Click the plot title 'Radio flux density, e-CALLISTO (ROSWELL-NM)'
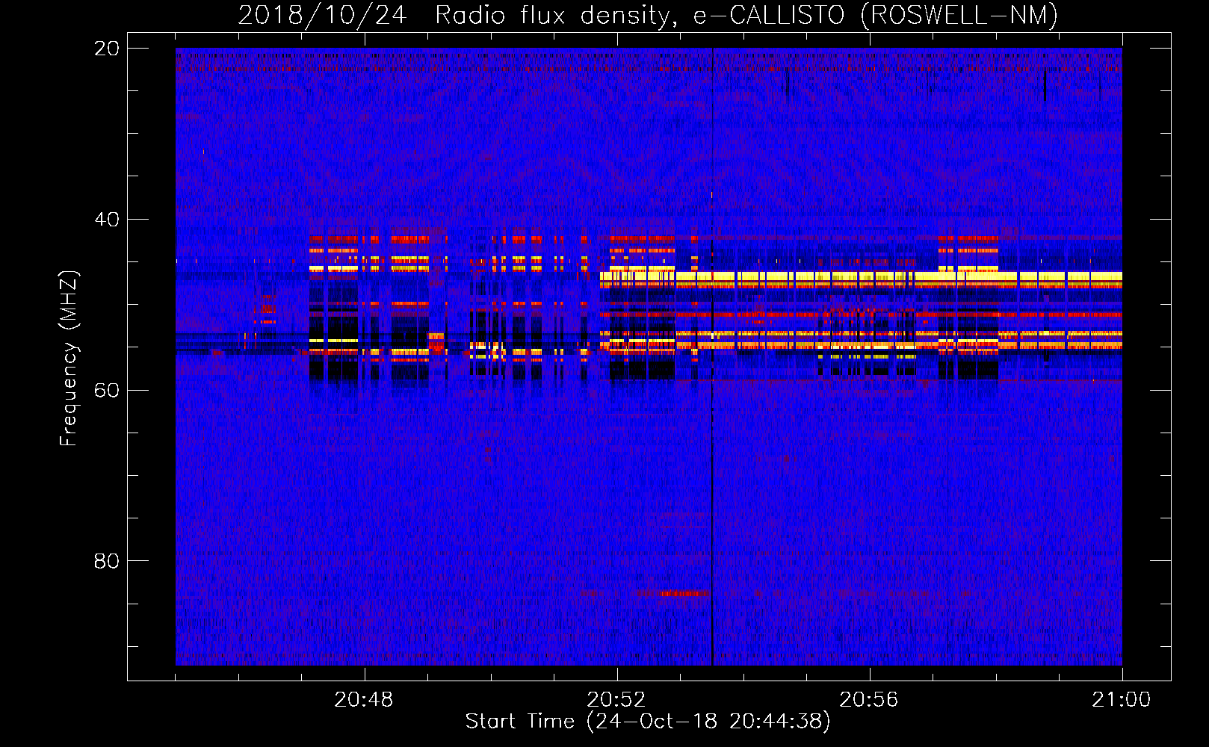Screen dimensions: 1209x747 pos(746,15)
